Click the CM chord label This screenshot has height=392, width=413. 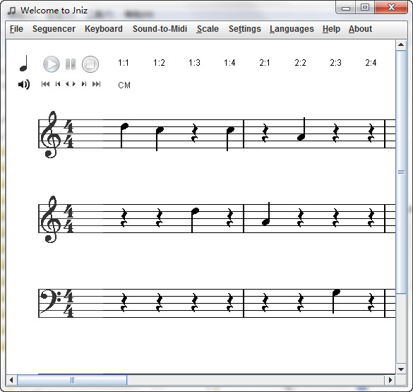point(124,85)
